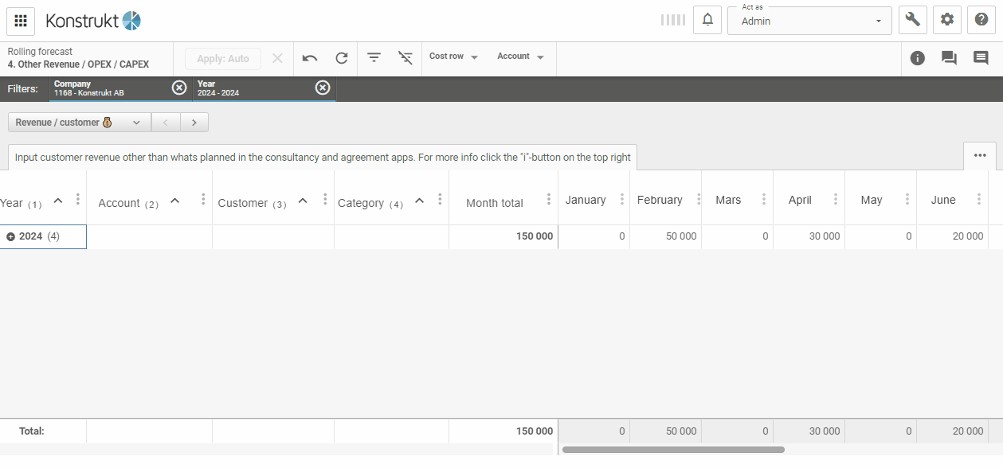Open the three-dot menu on Month total column

click(x=548, y=200)
